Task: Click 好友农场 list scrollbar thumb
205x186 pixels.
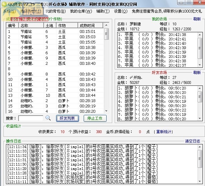Action: [x=200, y=97]
